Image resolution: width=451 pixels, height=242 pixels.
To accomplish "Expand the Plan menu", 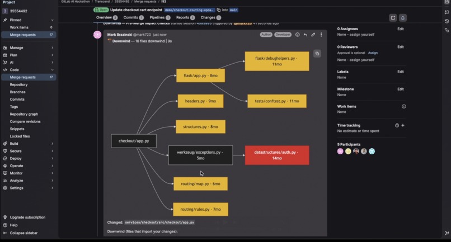I will tap(29, 55).
